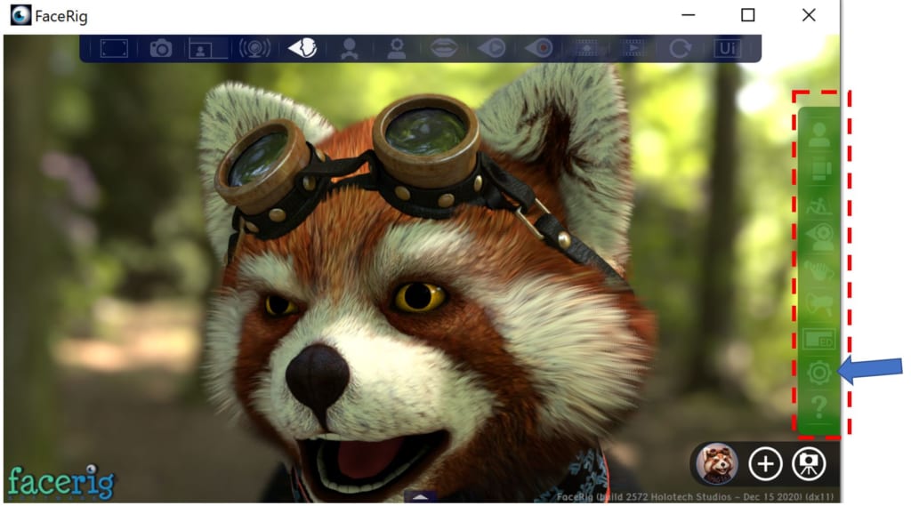Image resolution: width=911 pixels, height=506 pixels.
Task: Open the ED editor panel sidebar icon
Action: 819,340
